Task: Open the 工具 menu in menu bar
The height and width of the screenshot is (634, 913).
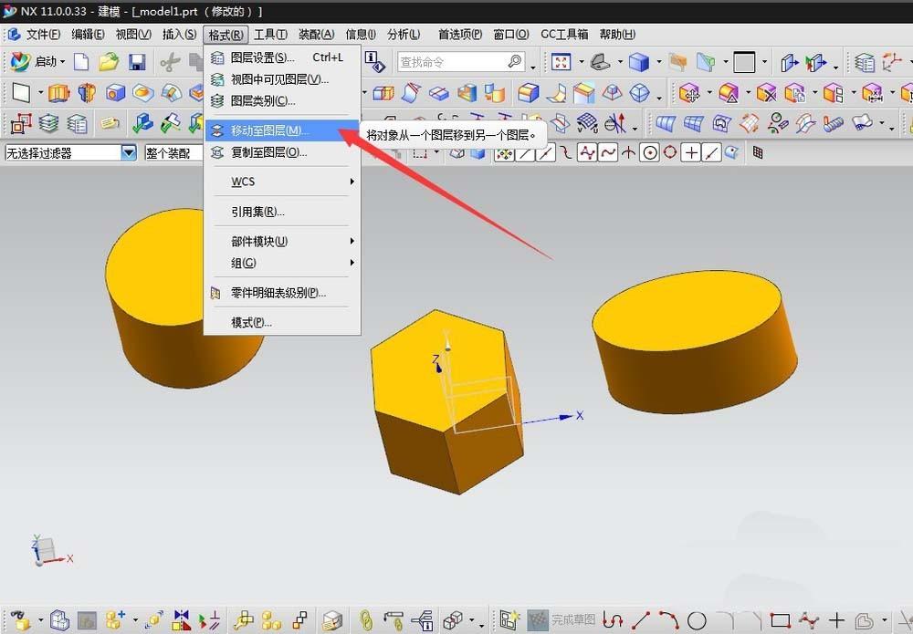Action: 270,35
